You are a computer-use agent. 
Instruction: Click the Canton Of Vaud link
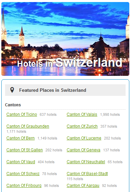click(x=21, y=162)
